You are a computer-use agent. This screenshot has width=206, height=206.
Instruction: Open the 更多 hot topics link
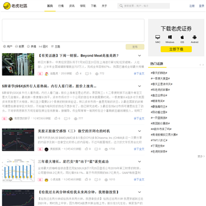[201, 156]
